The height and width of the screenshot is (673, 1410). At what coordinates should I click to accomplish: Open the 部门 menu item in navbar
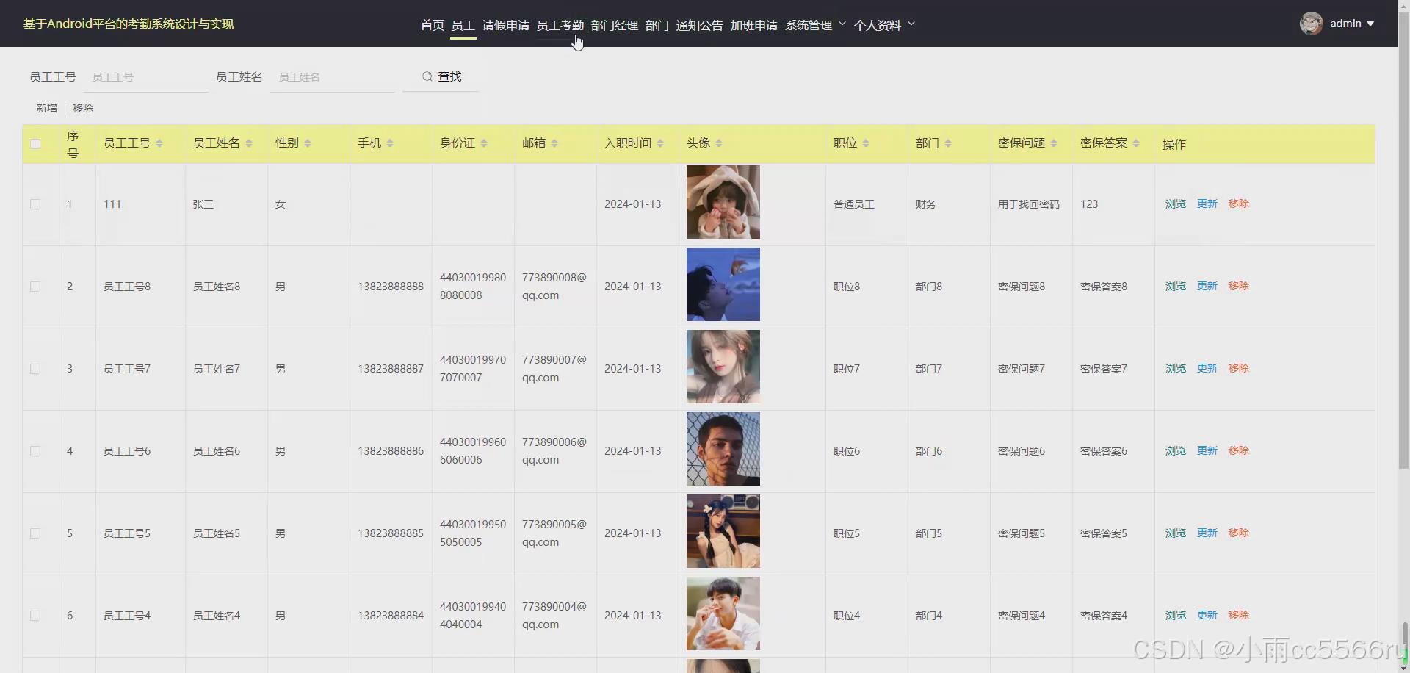[657, 25]
